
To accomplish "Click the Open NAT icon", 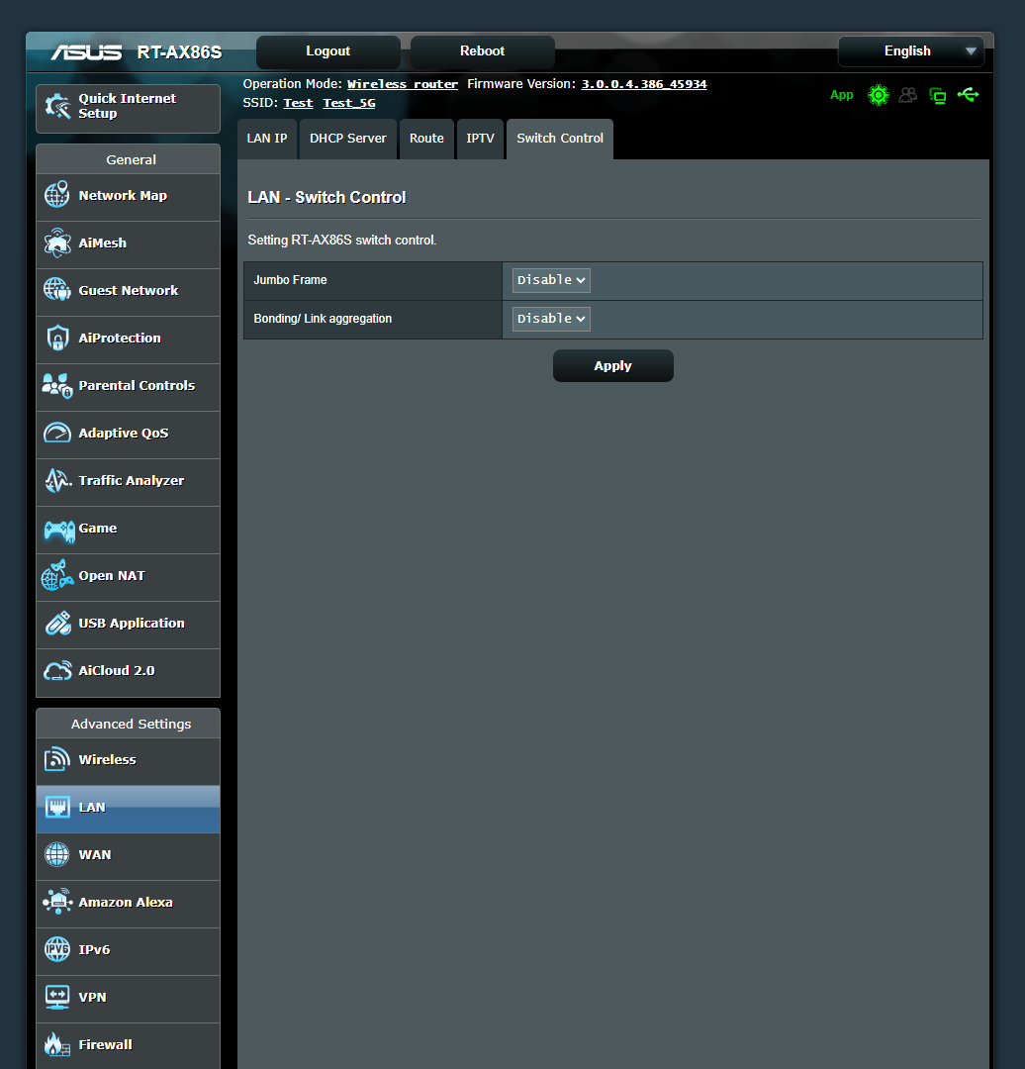I will pos(57,575).
